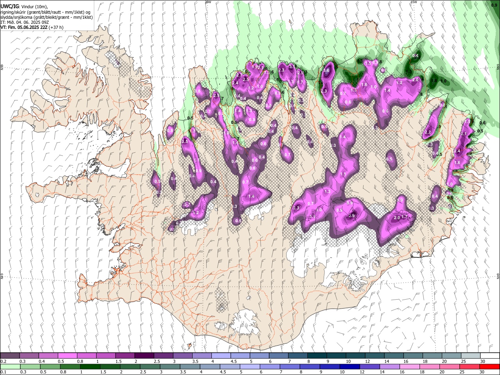Image resolution: width=500 pixels, height=375 pixels.
Task: Click the '3.1' precipitation value on the map
Action: (292, 67)
